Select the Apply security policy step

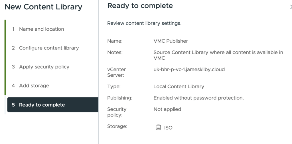coord(44,67)
